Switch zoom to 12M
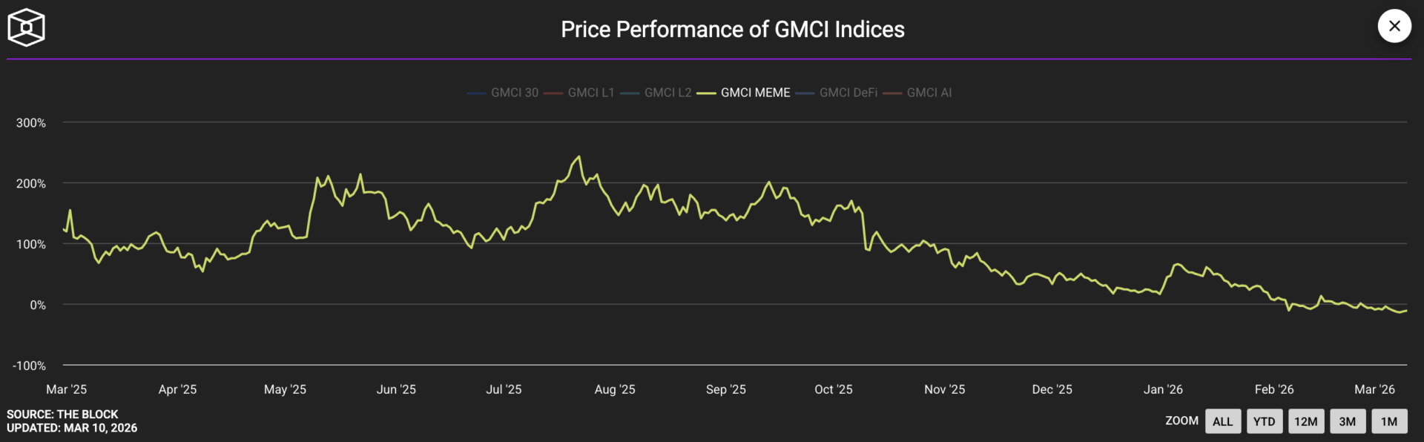The width and height of the screenshot is (1424, 442). click(x=1305, y=421)
